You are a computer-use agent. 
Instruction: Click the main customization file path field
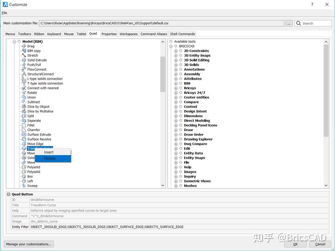coord(161,23)
